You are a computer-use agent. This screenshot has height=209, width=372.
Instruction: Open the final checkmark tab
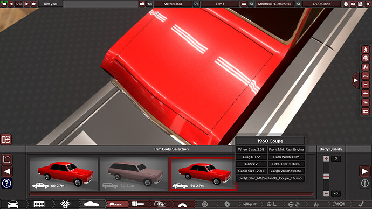click(x=361, y=204)
